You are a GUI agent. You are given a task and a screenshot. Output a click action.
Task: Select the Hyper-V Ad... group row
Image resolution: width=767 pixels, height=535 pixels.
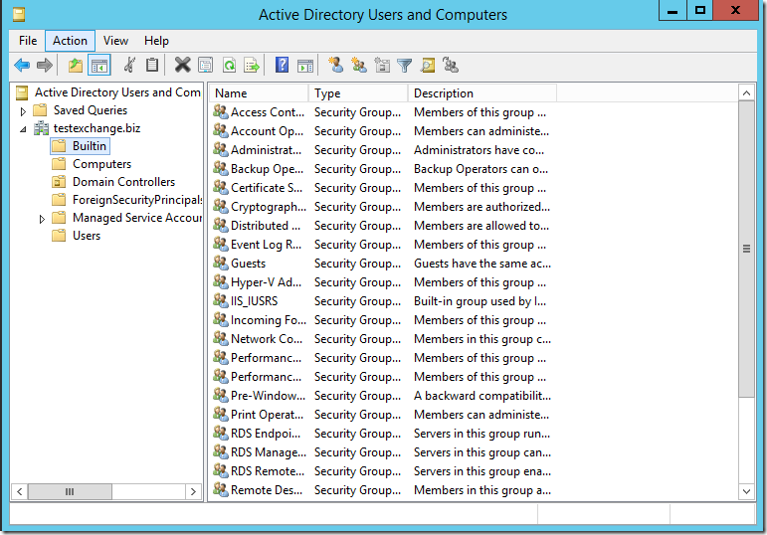383,282
